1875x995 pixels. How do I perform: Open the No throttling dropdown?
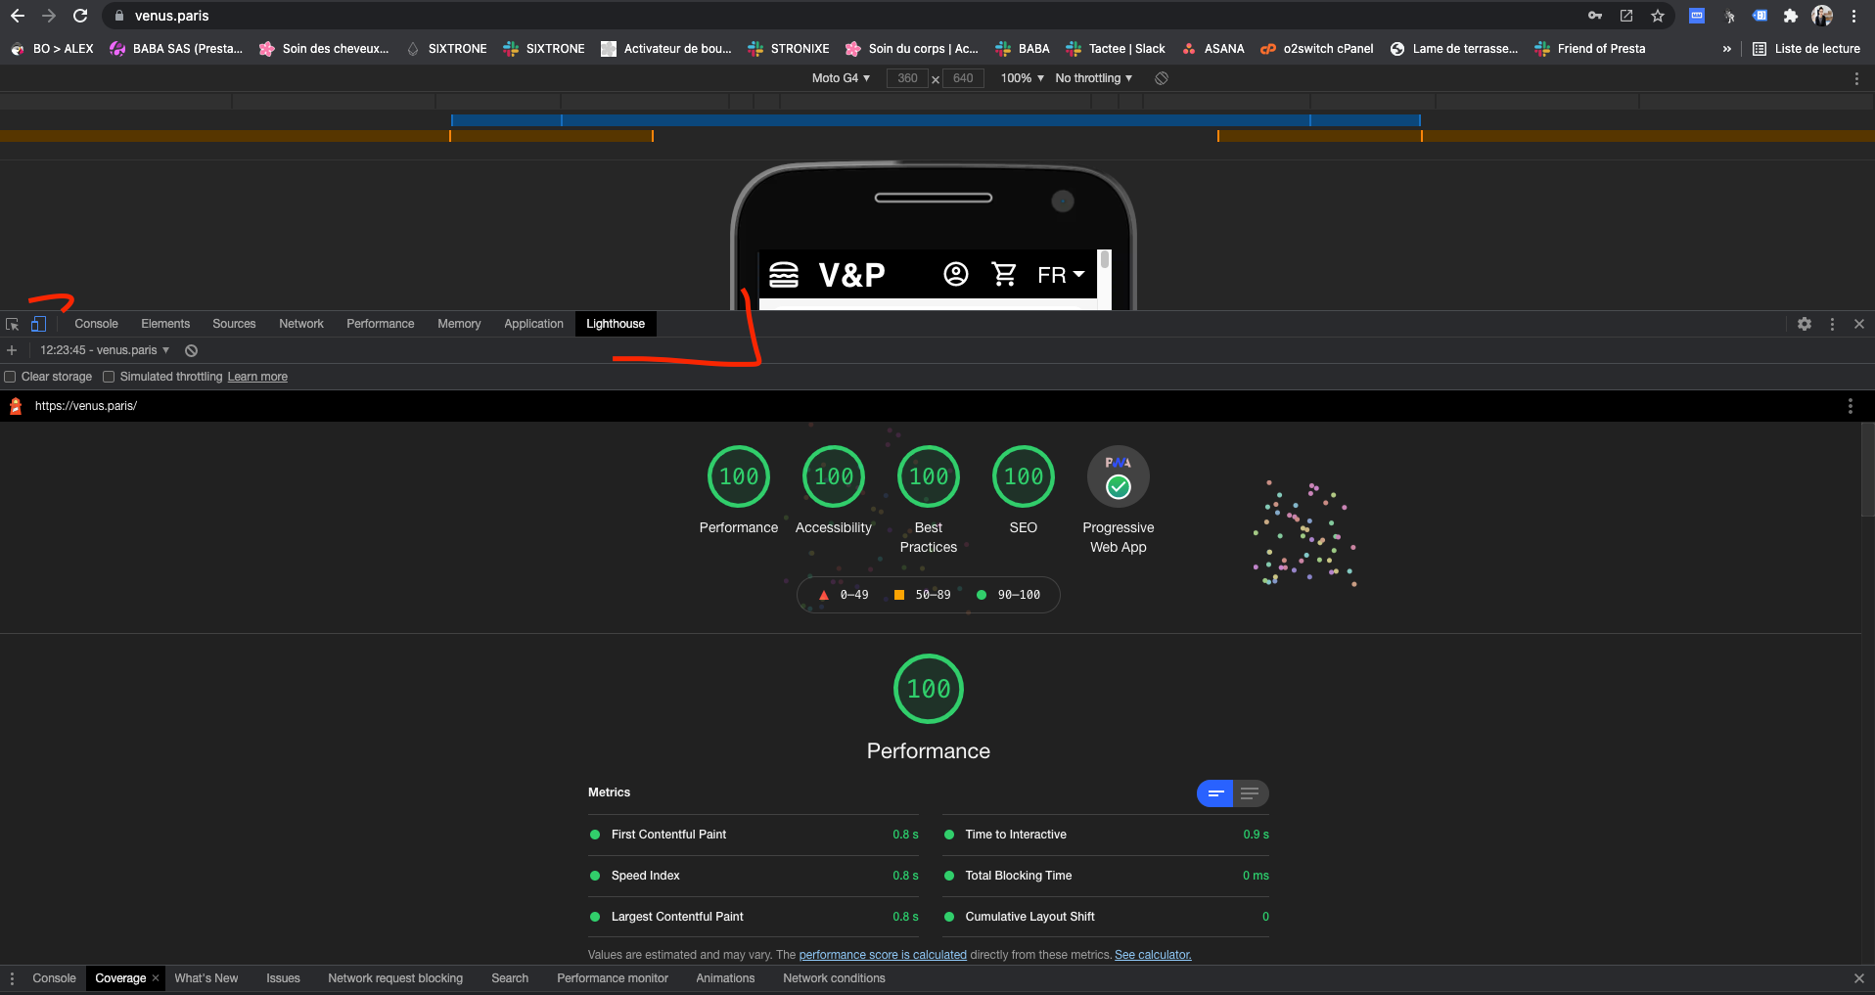point(1093,78)
